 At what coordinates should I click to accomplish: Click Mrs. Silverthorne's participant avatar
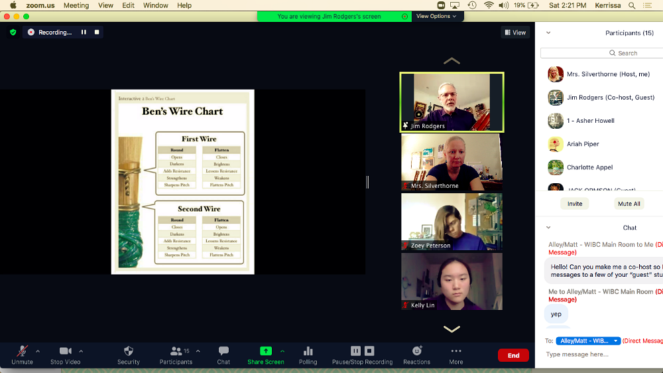point(555,74)
